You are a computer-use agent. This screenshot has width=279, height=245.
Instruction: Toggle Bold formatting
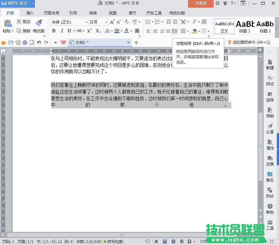pyautogui.click(x=54, y=31)
